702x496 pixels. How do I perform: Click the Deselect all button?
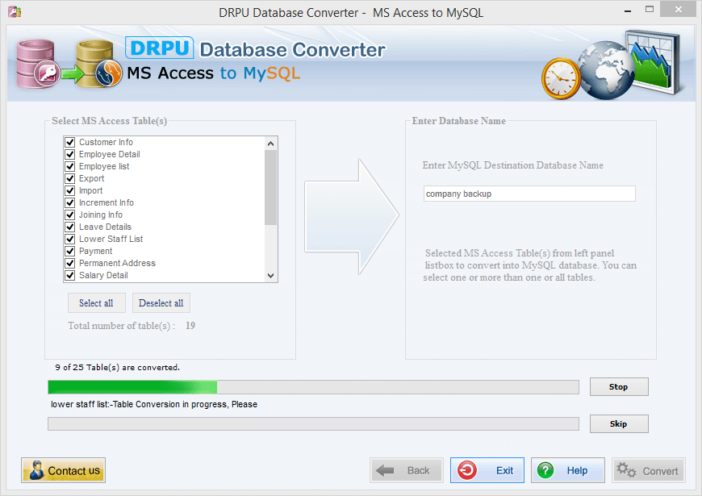tap(161, 303)
